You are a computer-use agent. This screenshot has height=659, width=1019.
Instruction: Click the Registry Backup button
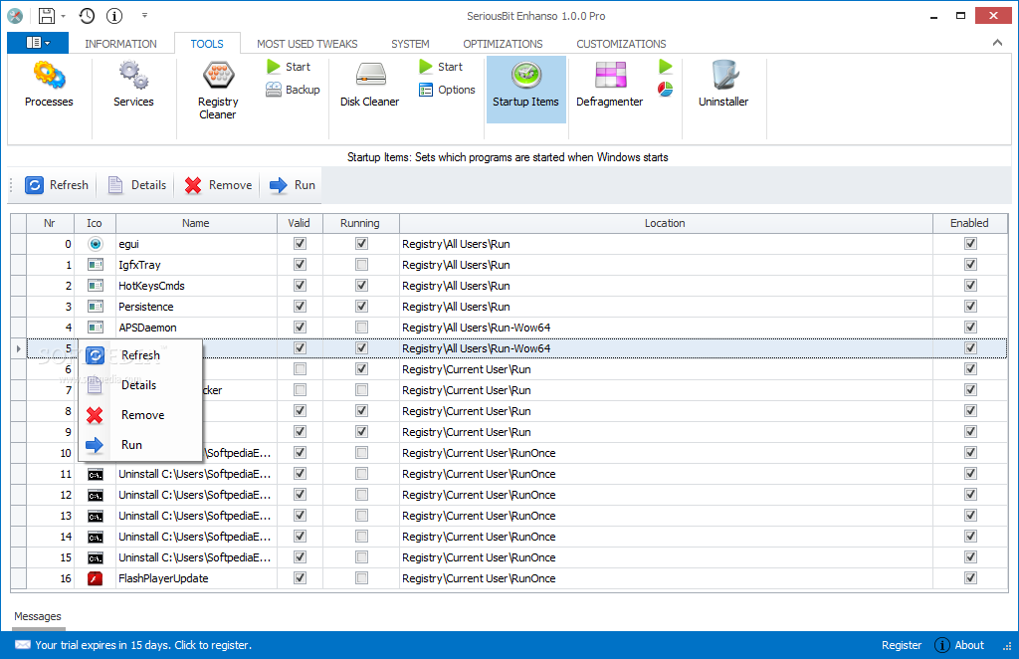pyautogui.click(x=293, y=90)
